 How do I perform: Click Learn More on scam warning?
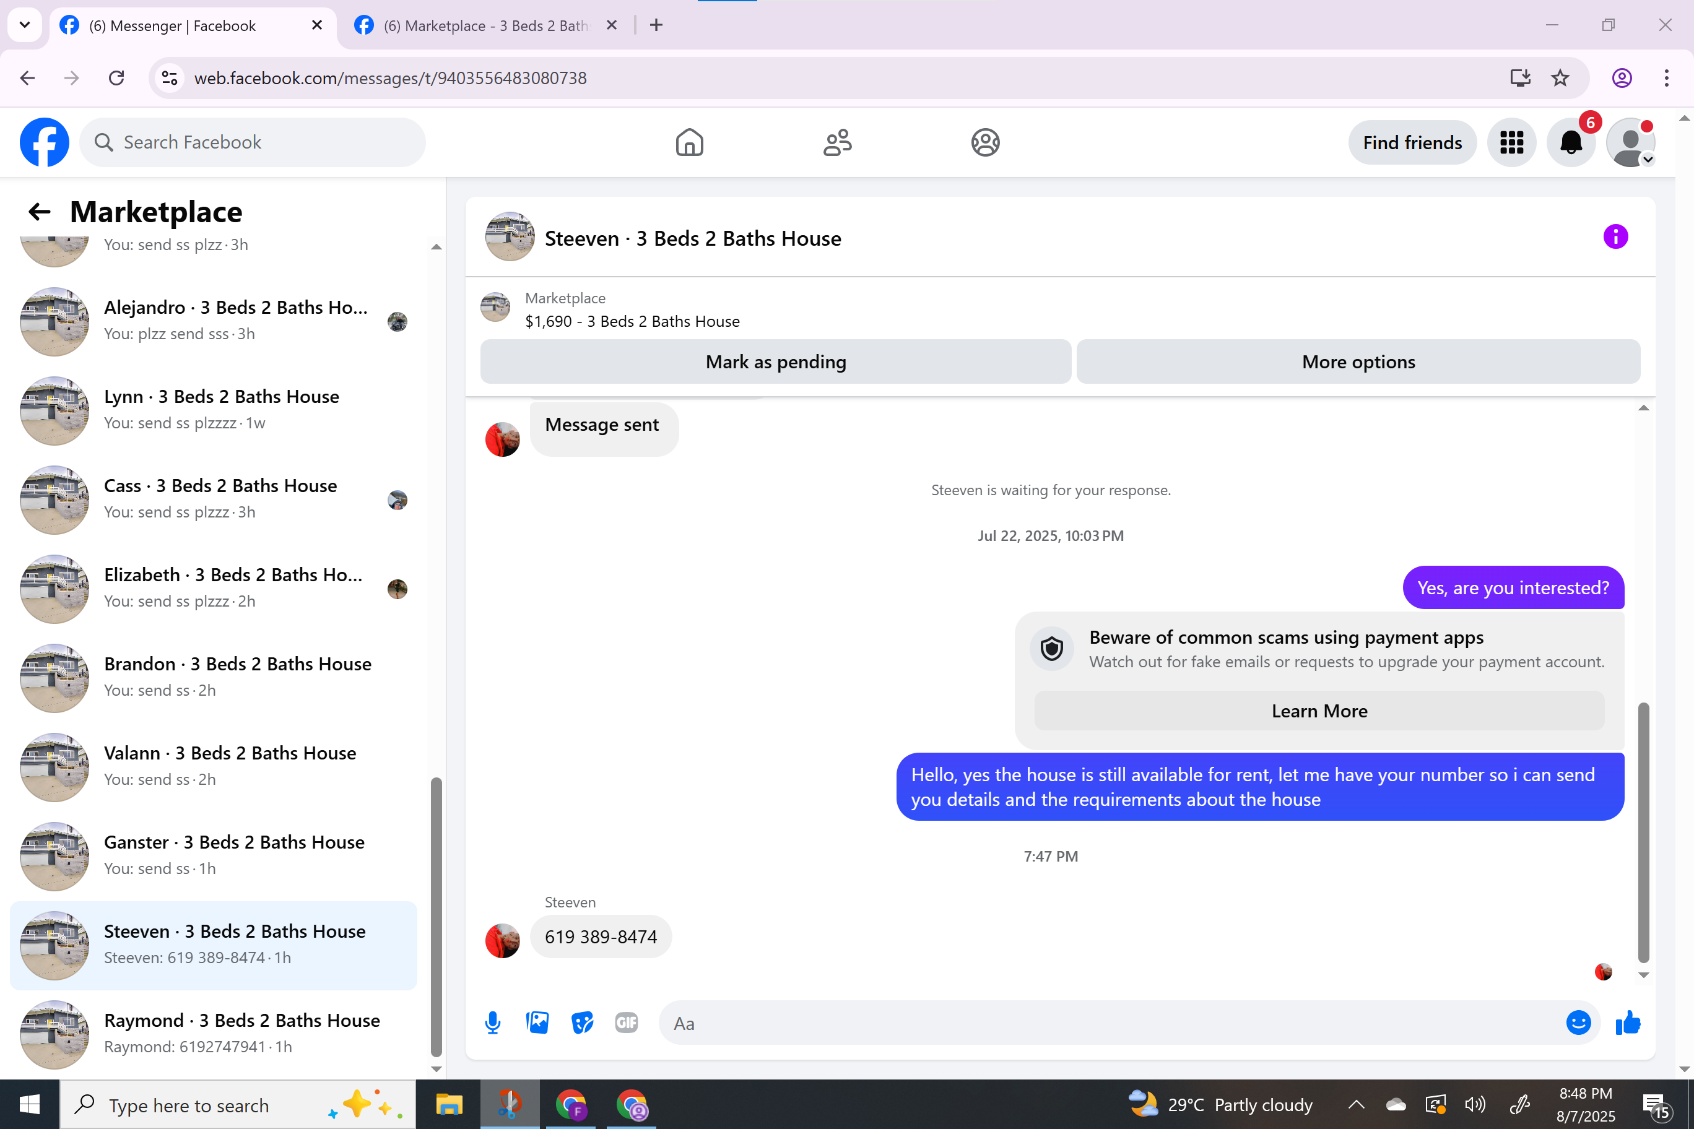pyautogui.click(x=1319, y=711)
